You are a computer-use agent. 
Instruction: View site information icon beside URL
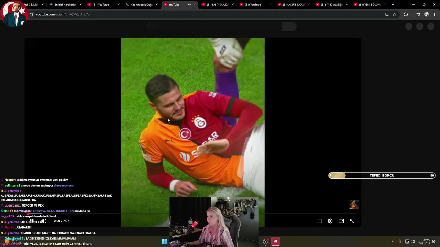(32, 14)
